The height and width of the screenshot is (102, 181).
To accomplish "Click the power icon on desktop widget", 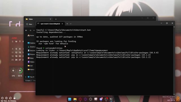I will pos(2,98).
